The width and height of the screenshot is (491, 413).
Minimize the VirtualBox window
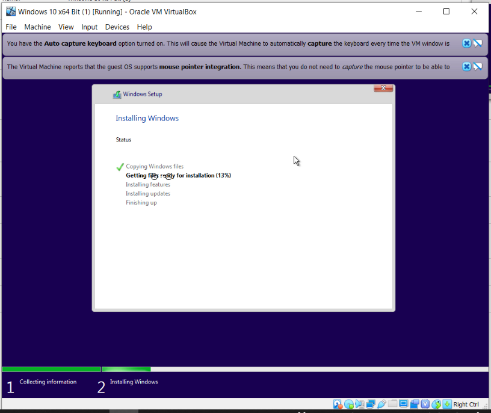[419, 11]
